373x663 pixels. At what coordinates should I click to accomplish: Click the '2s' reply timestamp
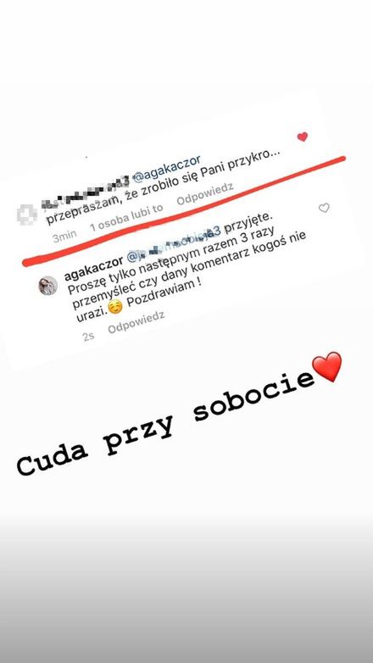[x=89, y=337]
